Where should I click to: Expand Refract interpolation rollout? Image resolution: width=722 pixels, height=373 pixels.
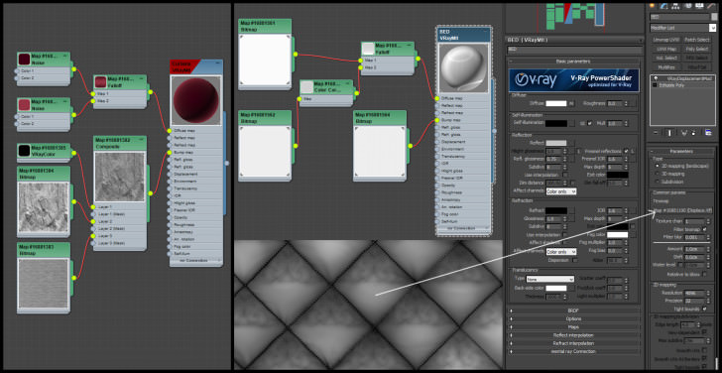click(x=573, y=343)
